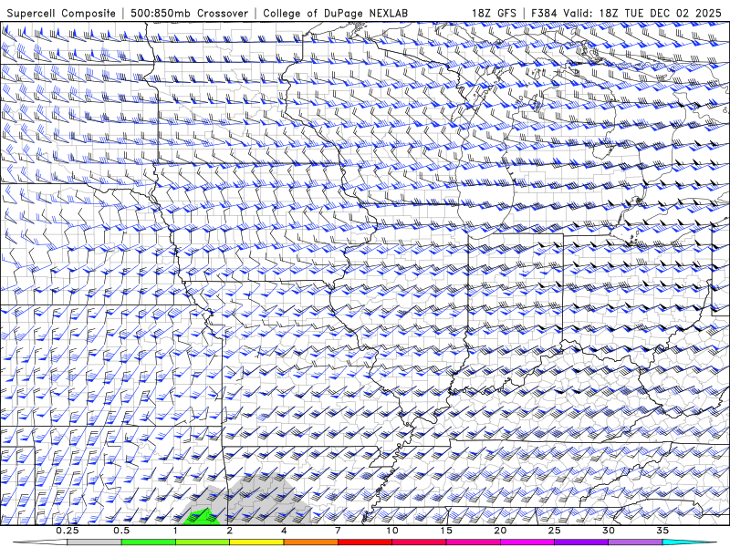
Task: Click the '0.5' legend value
Action: coord(121,531)
